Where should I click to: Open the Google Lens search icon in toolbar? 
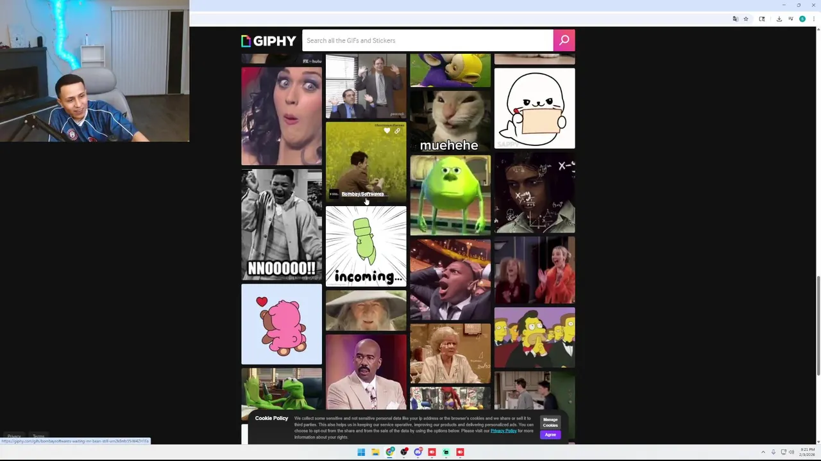[762, 19]
